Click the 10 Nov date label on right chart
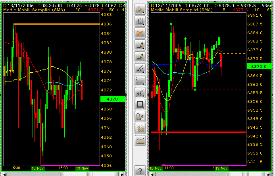This screenshot has width=275, height=176. (156, 168)
